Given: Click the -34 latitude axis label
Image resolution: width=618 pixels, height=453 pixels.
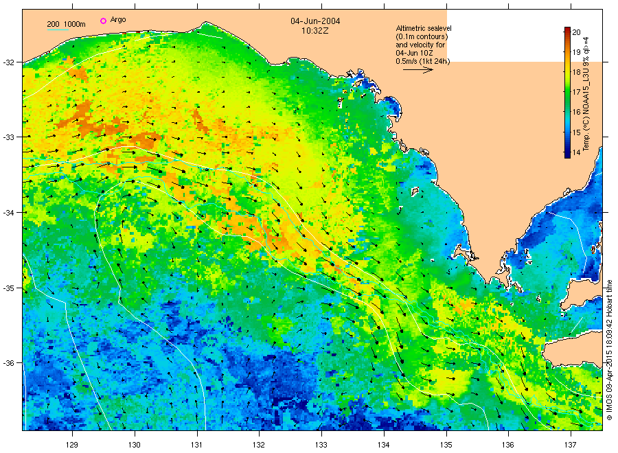Looking at the screenshot, I should (8, 213).
